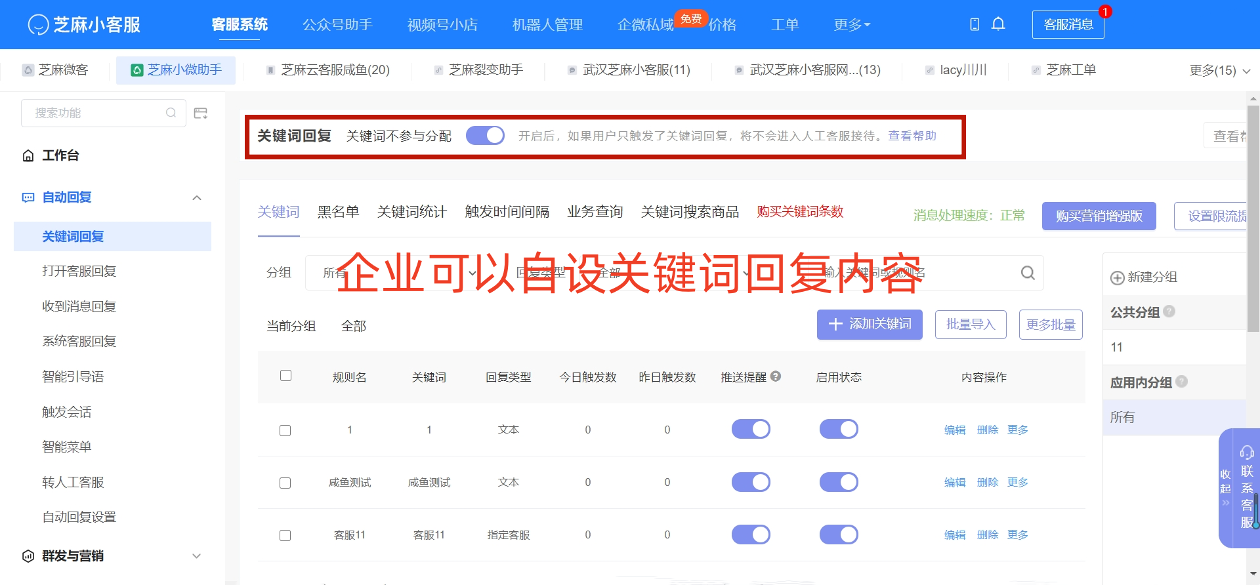Open the notification bell icon
1260x585 pixels.
tap(998, 24)
